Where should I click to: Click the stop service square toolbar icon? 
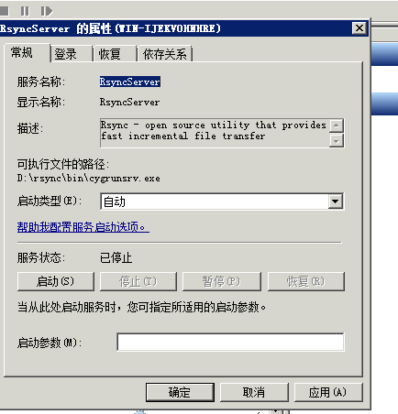(x=5, y=11)
